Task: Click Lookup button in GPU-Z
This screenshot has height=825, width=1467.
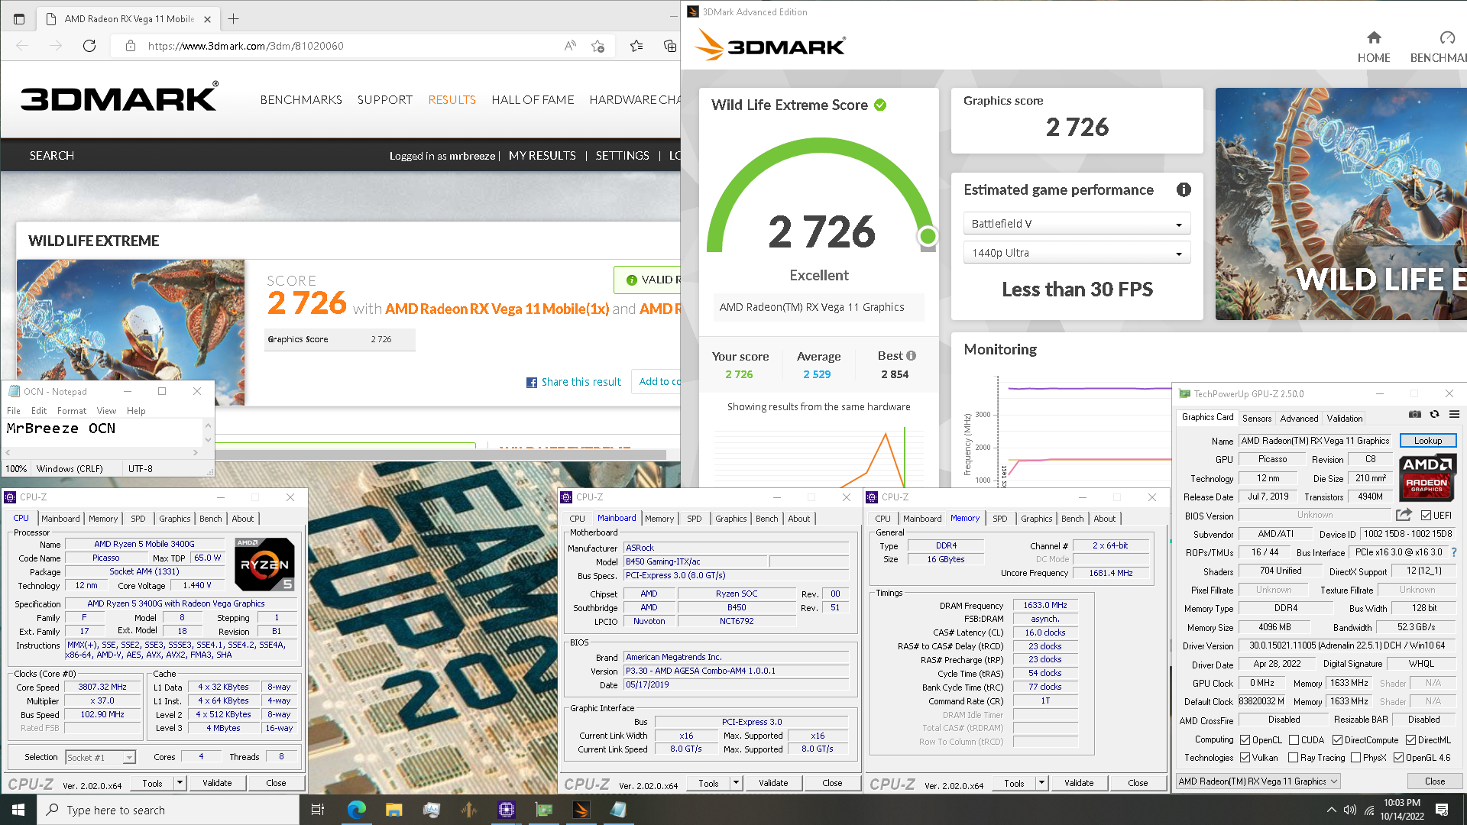Action: [x=1427, y=440]
